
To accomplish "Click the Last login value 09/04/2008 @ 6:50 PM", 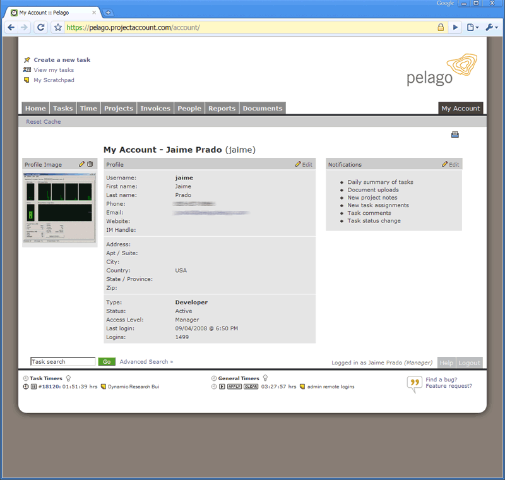I will coord(206,328).
